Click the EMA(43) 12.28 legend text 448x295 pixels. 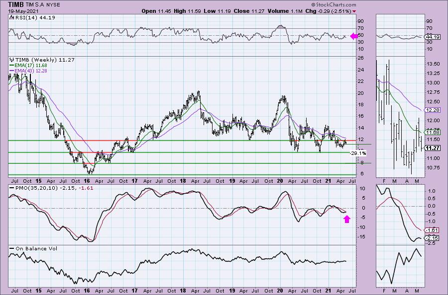point(31,71)
